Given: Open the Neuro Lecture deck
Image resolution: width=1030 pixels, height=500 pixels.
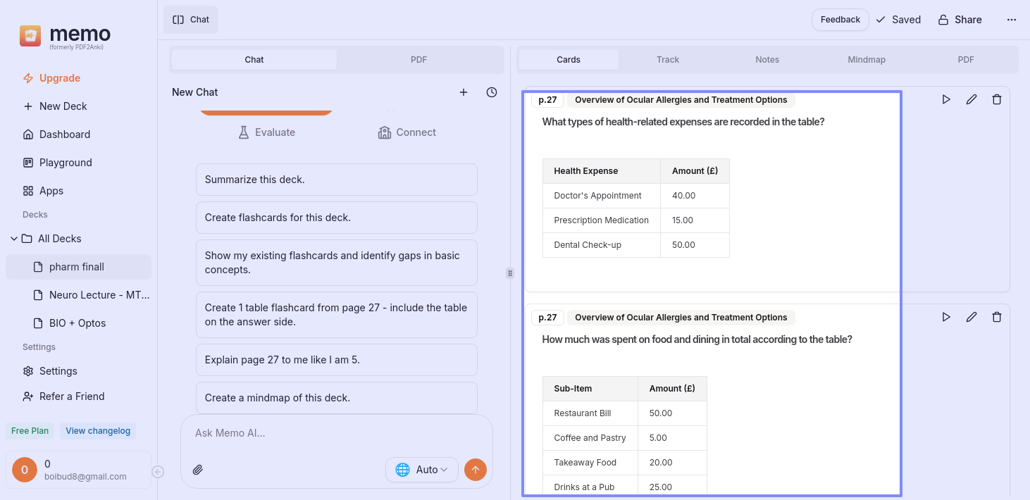Looking at the screenshot, I should (99, 295).
